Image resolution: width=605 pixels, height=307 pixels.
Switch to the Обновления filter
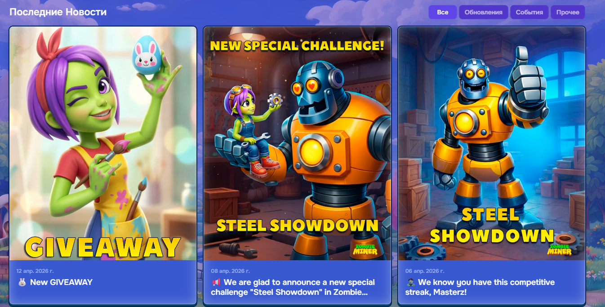pos(484,12)
